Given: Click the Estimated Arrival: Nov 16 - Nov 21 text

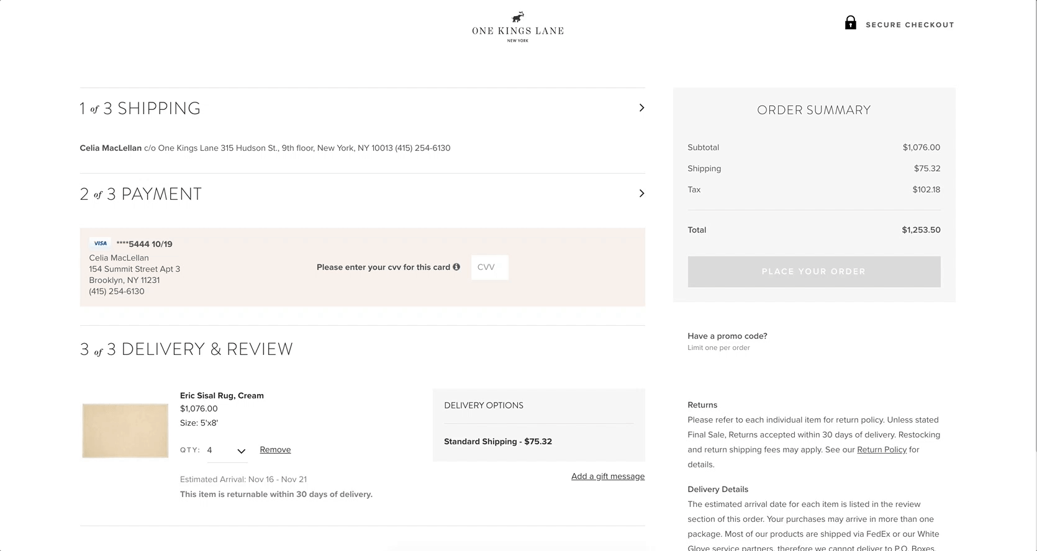Looking at the screenshot, I should 243,479.
